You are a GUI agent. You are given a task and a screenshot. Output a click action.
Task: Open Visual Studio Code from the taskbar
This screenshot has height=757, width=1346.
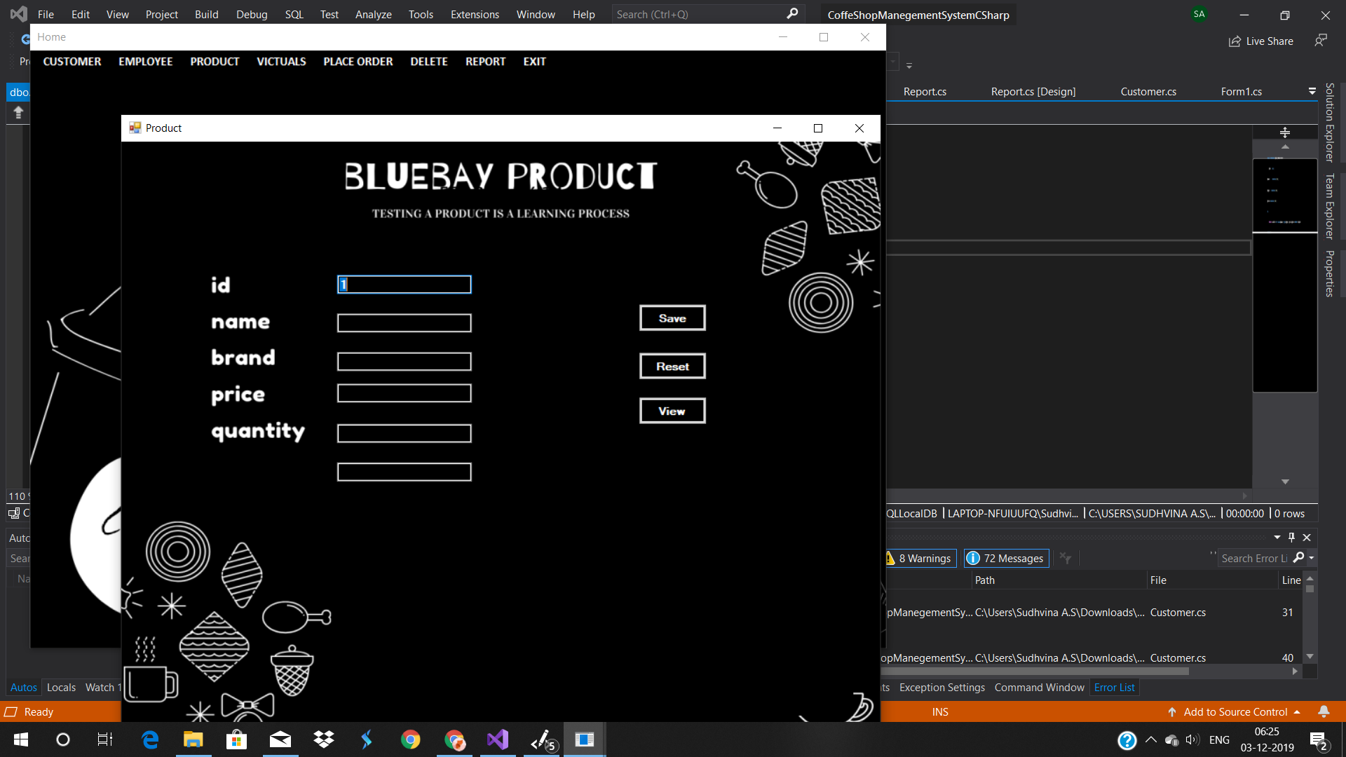[497, 739]
